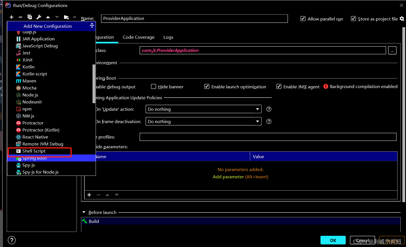Click the configuration type list scrollbar
This screenshot has width=406, height=247.
coord(94,84)
